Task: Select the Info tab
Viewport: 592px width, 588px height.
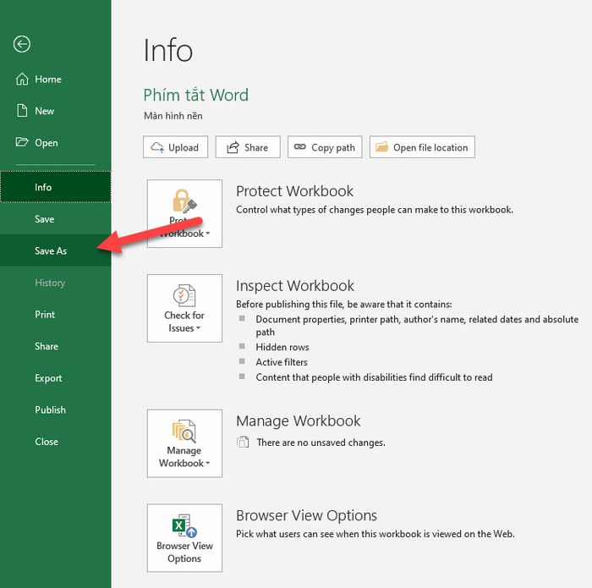Action: (x=56, y=187)
